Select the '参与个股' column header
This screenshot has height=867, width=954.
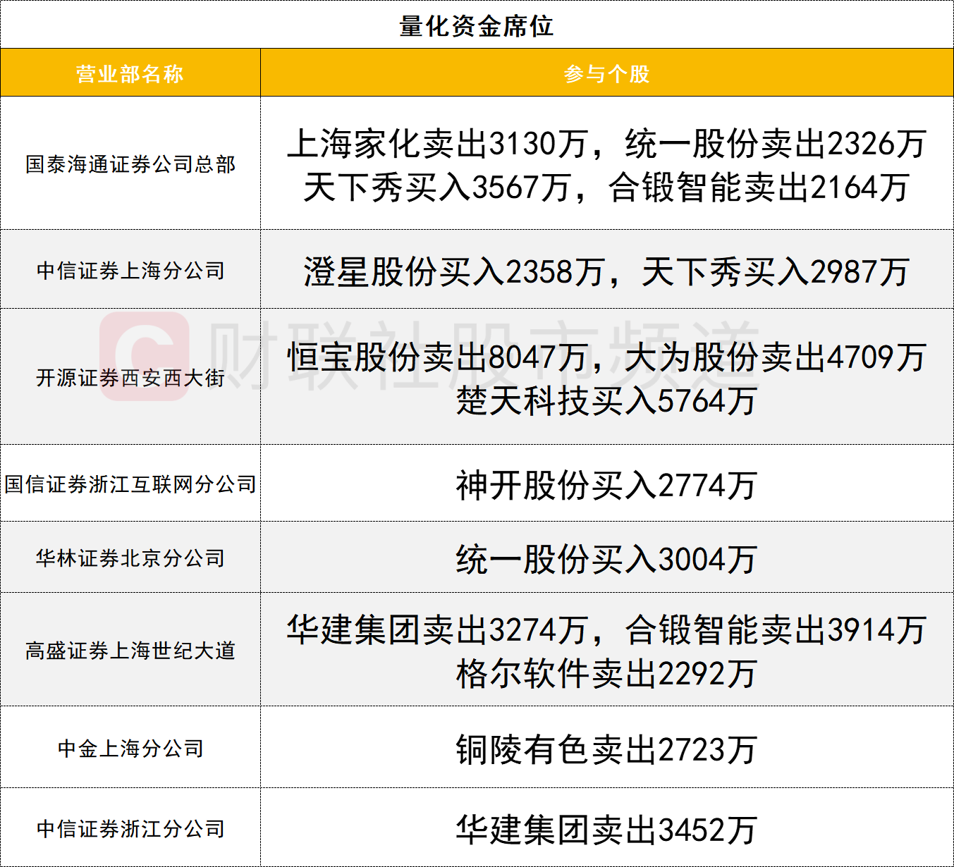pos(607,73)
